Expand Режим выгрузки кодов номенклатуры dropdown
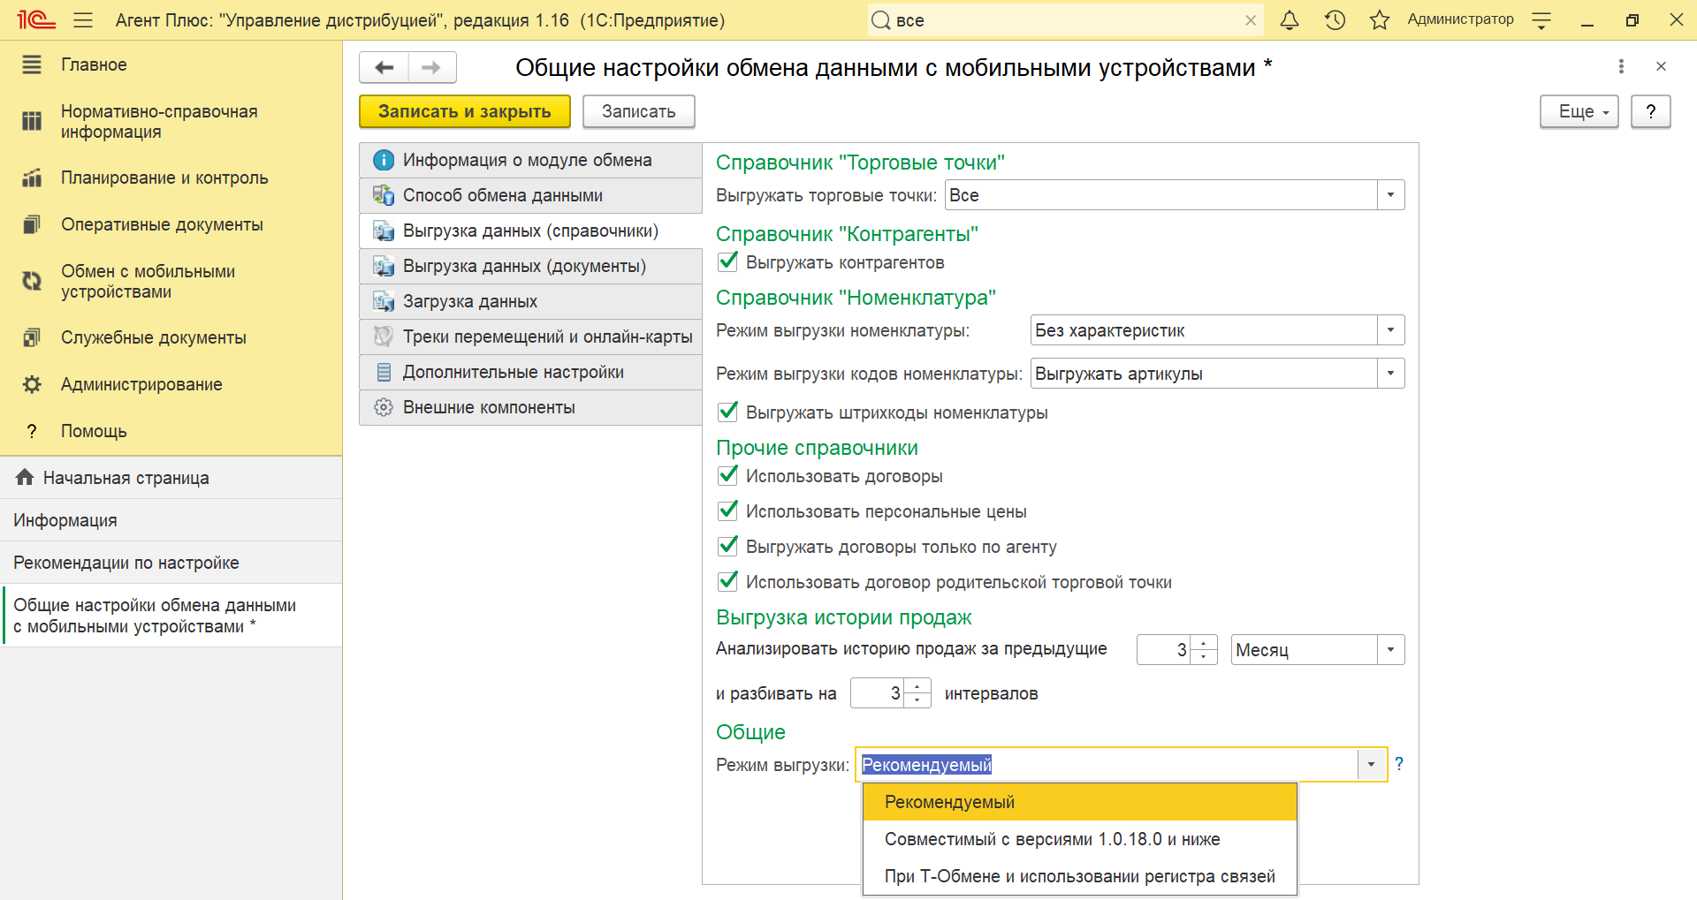1697x900 pixels. point(1390,374)
